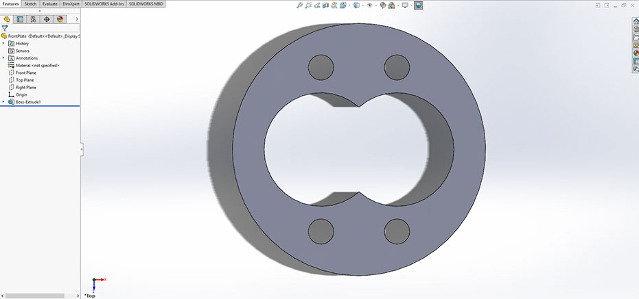Select Material <not specified> in tree
Viewport: 639px width, 299px height.
37,65
